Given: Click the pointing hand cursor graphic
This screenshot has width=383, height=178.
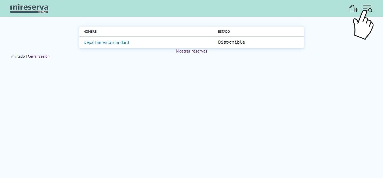Looking at the screenshot, I should tap(363, 27).
